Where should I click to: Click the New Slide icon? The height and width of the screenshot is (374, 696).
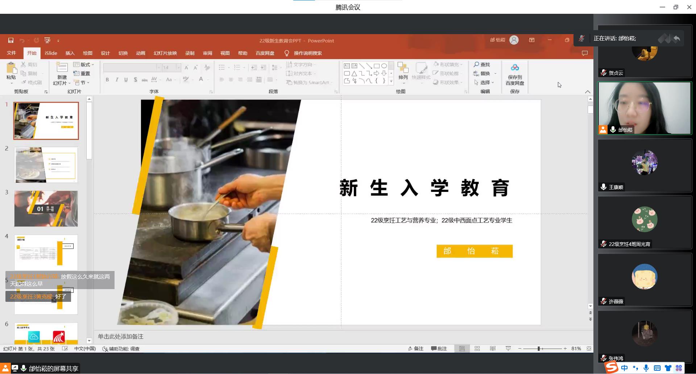pos(62,68)
